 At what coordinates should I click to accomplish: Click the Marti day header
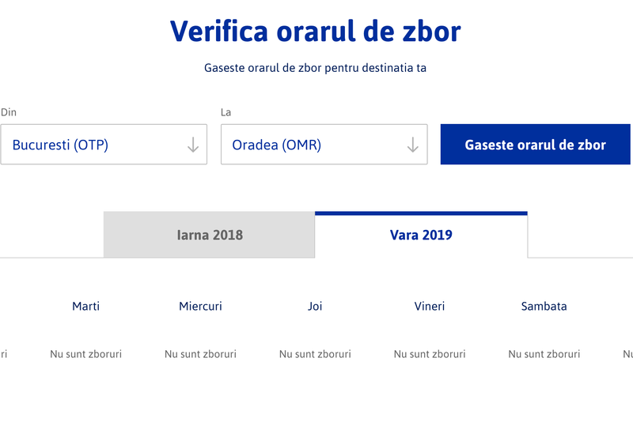click(x=85, y=306)
